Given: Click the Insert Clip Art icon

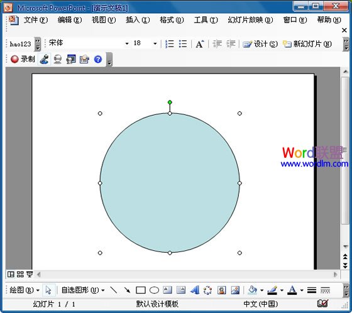Looking at the screenshot, I should pyautogui.click(x=222, y=290).
